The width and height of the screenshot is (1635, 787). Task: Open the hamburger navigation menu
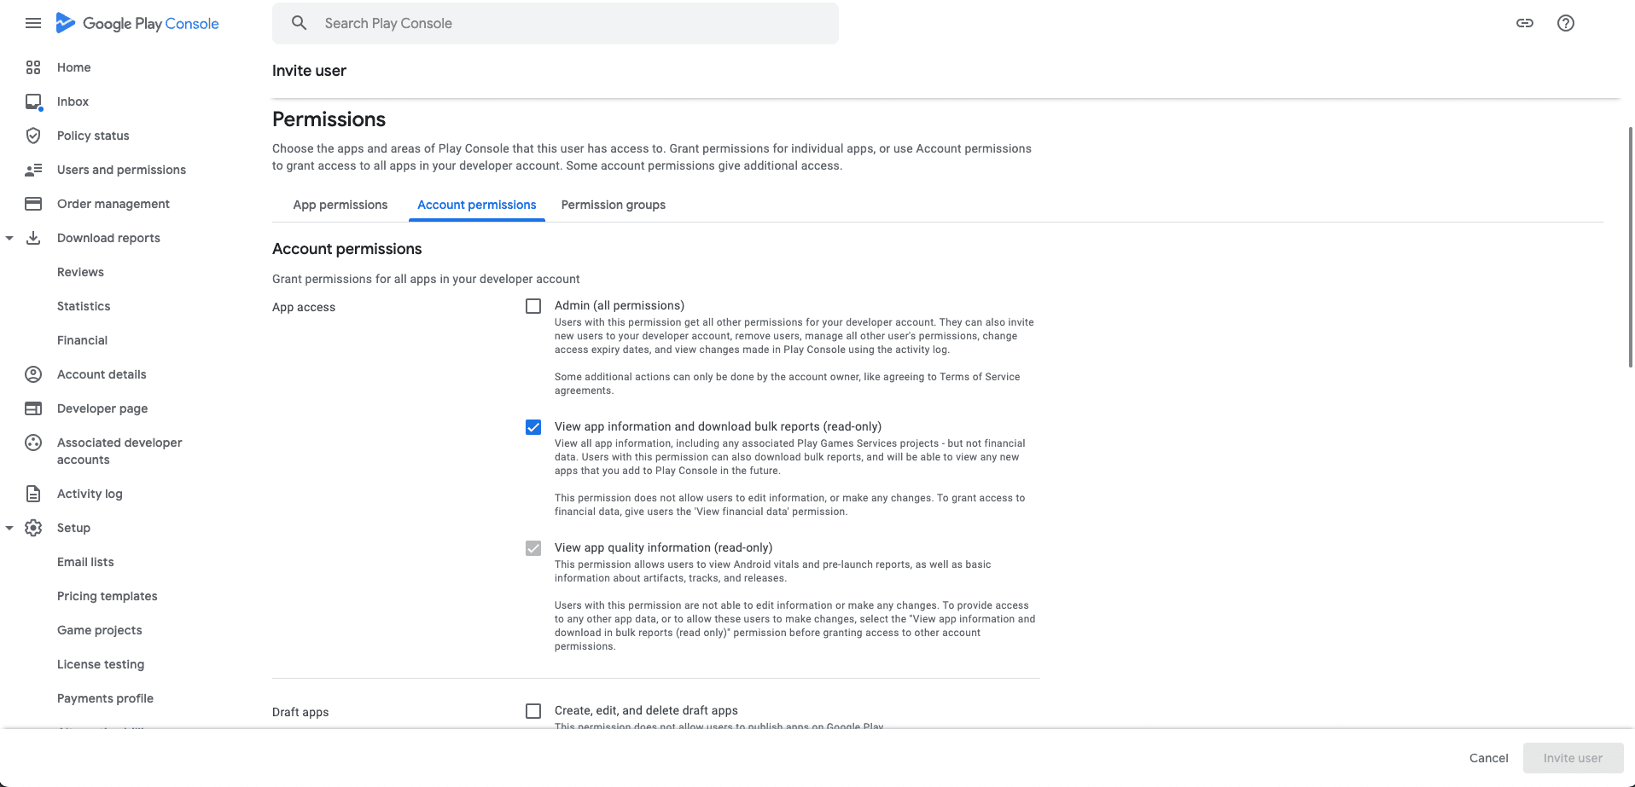pyautogui.click(x=33, y=23)
